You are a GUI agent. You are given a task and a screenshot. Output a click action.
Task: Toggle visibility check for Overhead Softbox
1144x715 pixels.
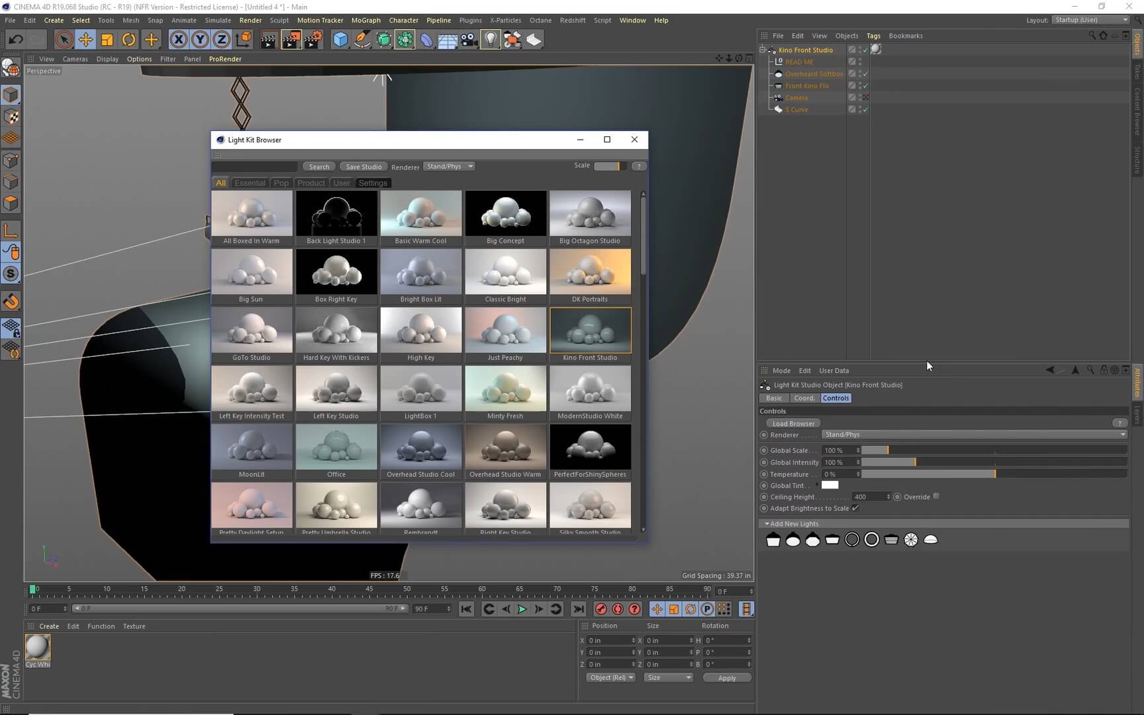point(865,73)
